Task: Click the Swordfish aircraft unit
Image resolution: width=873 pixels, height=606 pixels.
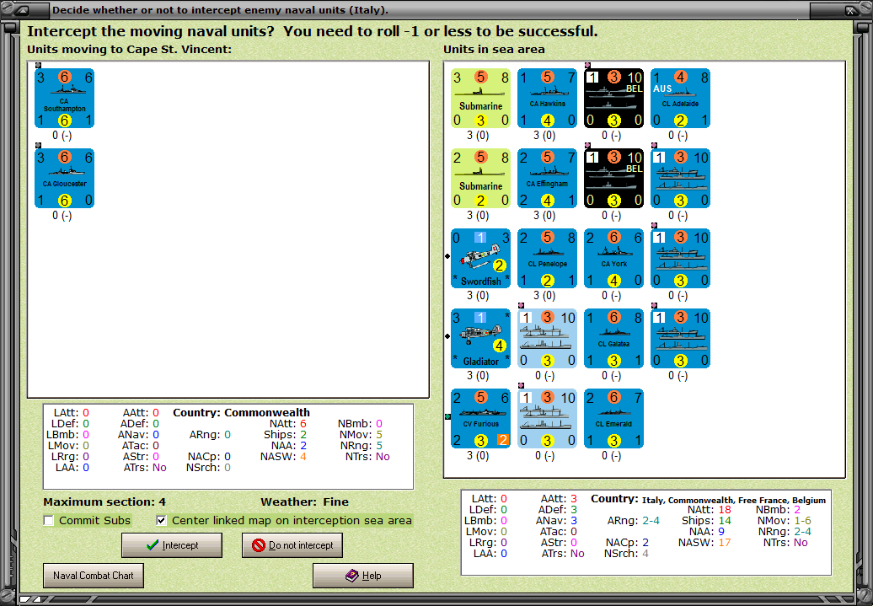Action: tap(480, 259)
